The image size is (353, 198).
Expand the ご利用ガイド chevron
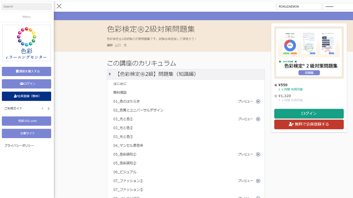pos(49,108)
